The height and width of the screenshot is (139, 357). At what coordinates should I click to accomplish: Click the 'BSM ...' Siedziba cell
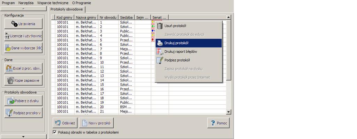[127, 107]
